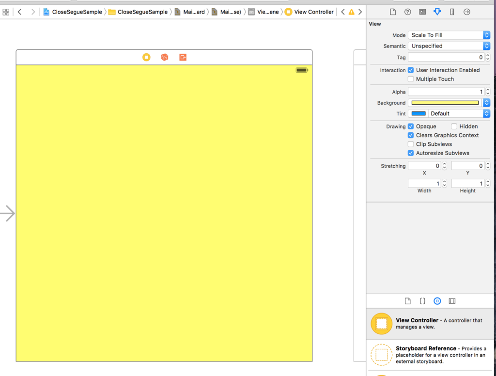Select View Controller in Object library
The height and width of the screenshot is (376, 496).
tap(430, 324)
